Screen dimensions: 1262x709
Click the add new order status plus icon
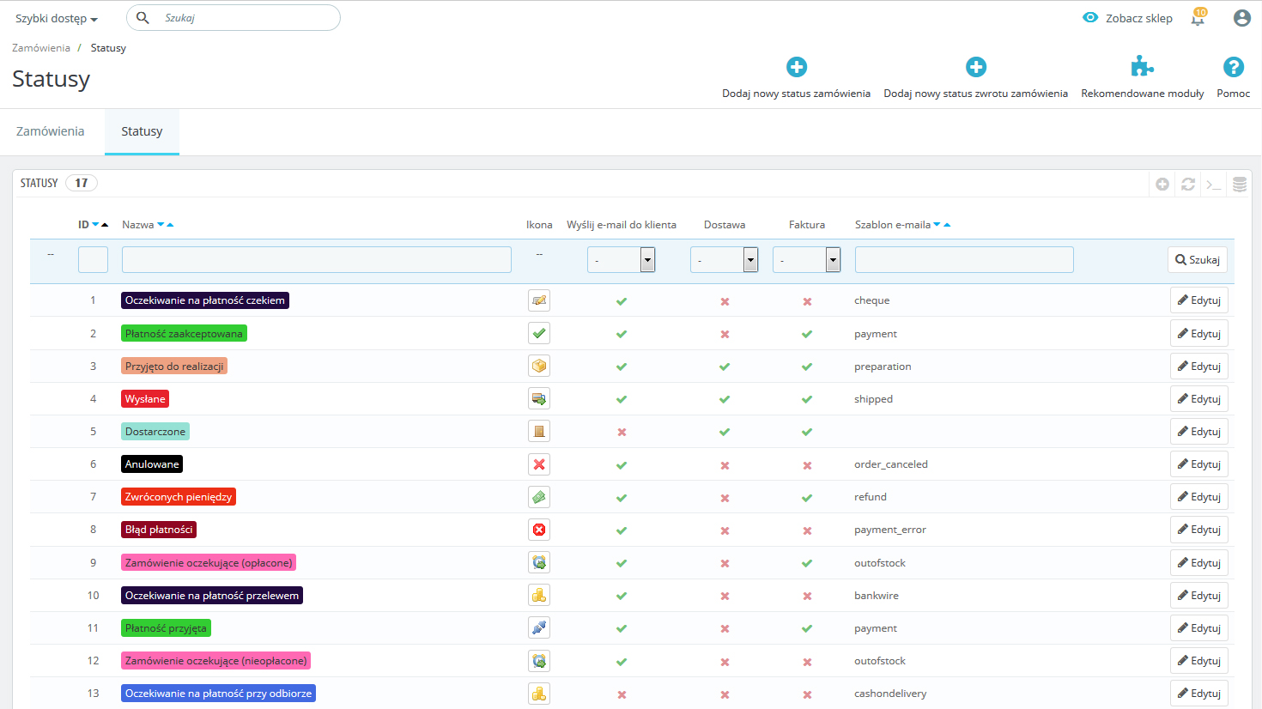click(796, 67)
